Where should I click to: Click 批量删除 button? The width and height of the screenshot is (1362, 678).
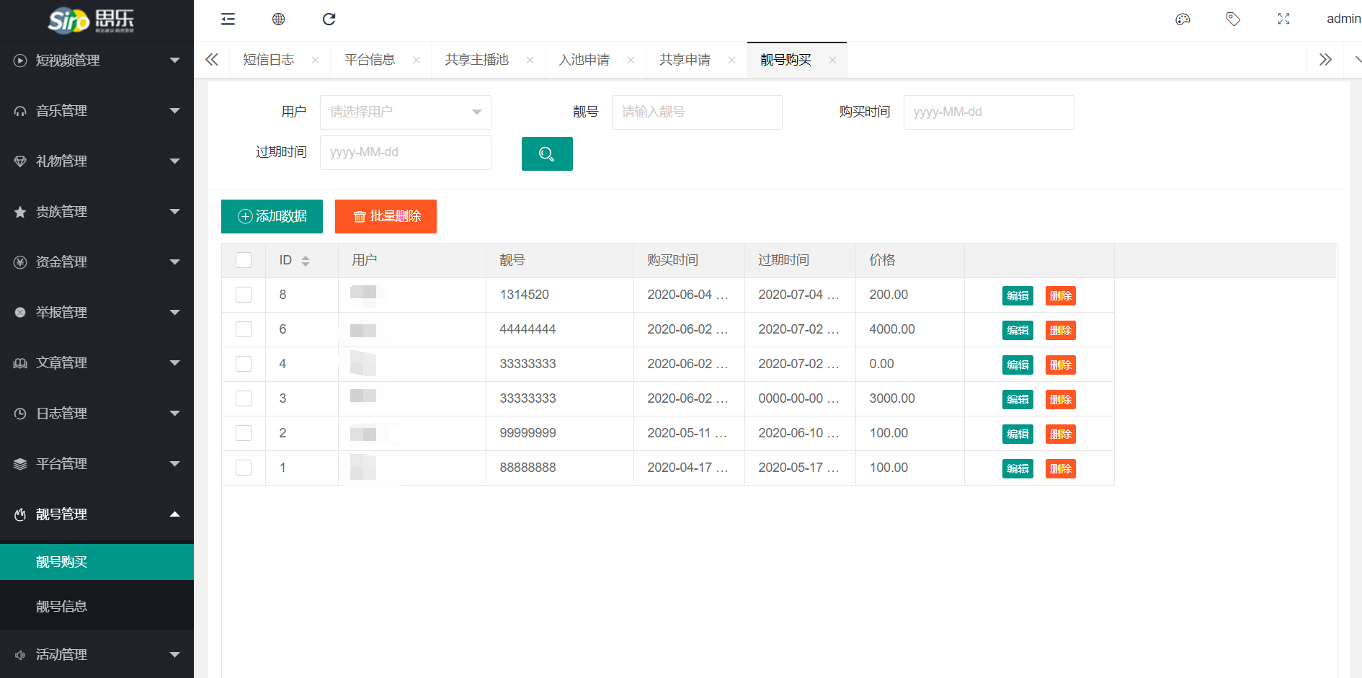point(386,216)
